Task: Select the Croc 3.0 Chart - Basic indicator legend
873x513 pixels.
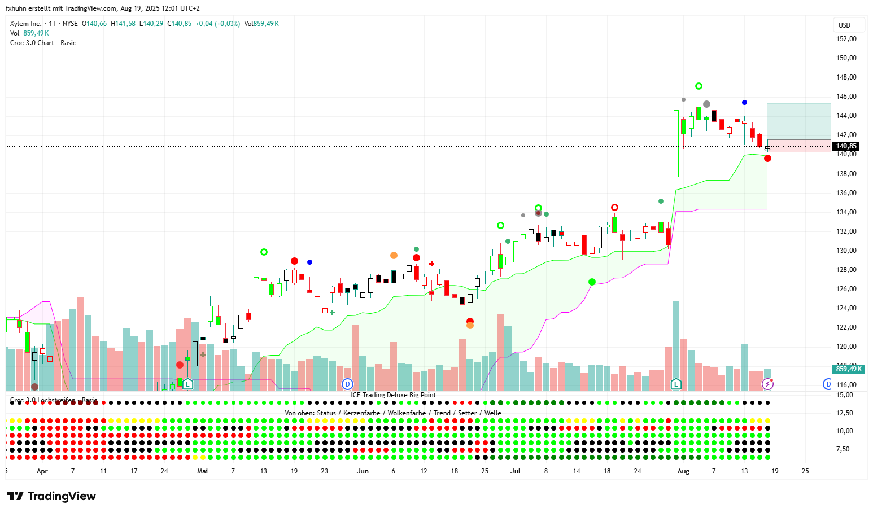Action: 43,43
